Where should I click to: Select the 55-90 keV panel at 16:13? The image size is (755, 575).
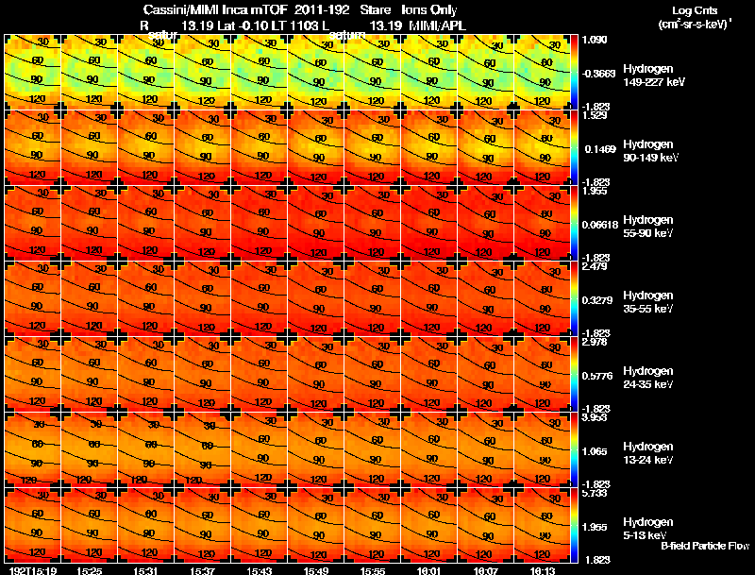point(542,223)
